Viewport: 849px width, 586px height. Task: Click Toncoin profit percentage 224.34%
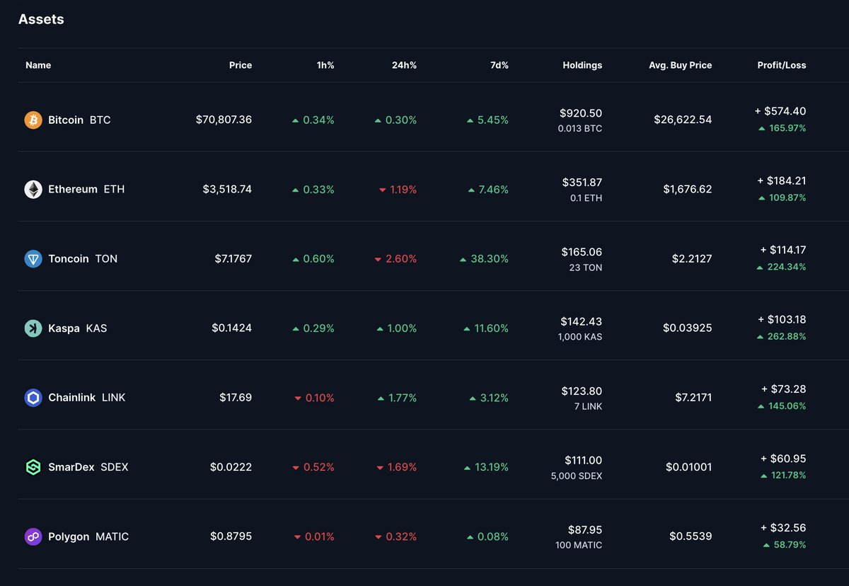point(781,267)
